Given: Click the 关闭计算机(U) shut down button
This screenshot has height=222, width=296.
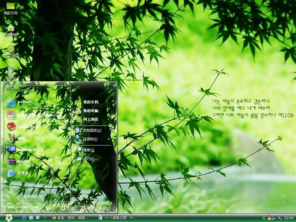Looking at the screenshot, I should pyautogui.click(x=96, y=208).
